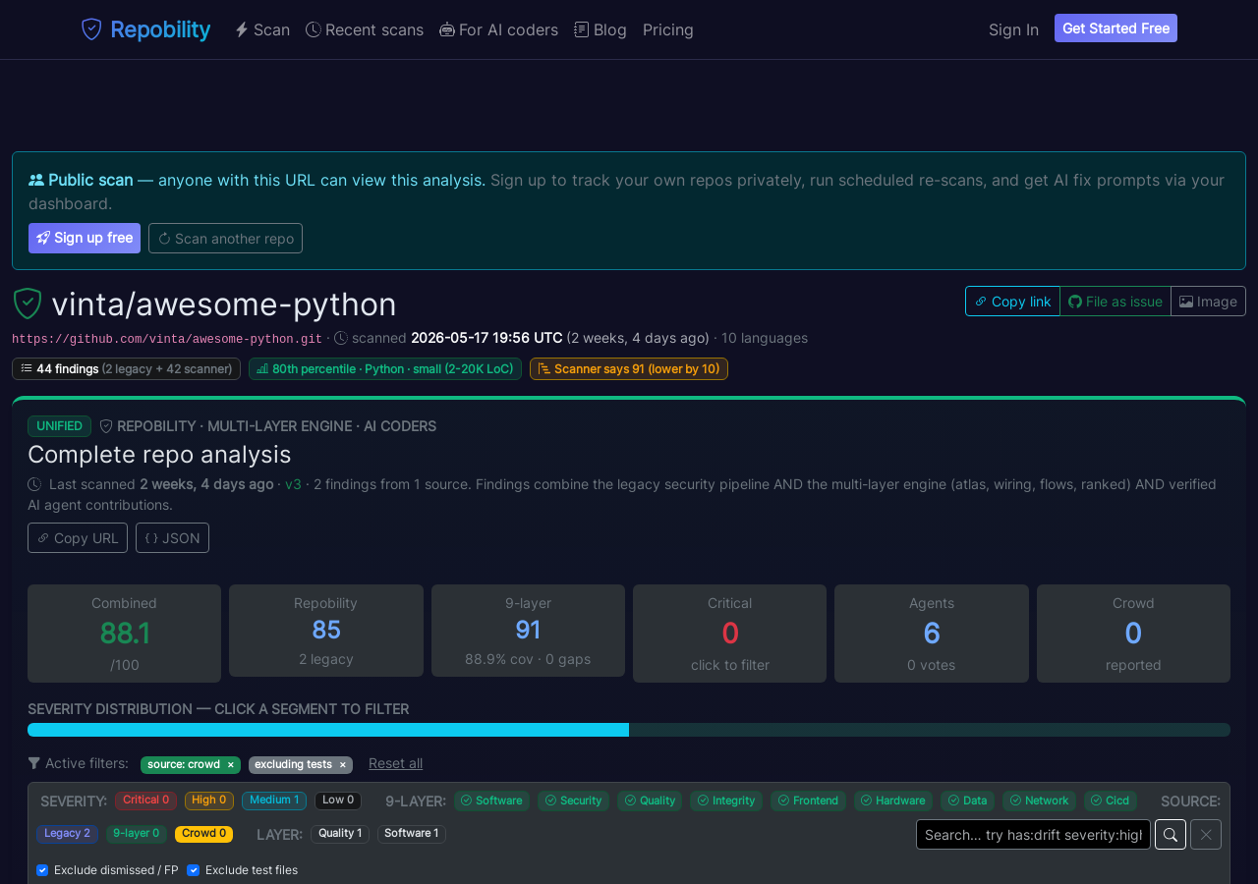Click the Agents 6 card

click(932, 634)
